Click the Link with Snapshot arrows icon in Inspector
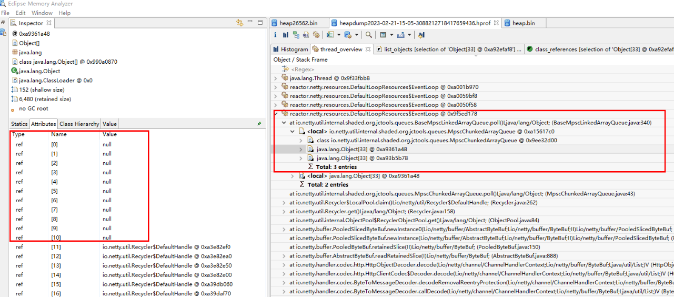 tap(240, 23)
